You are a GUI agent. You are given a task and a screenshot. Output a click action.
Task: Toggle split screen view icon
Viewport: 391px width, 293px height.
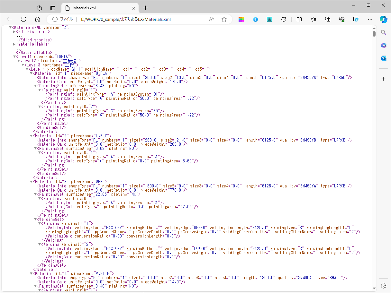[x=299, y=19]
